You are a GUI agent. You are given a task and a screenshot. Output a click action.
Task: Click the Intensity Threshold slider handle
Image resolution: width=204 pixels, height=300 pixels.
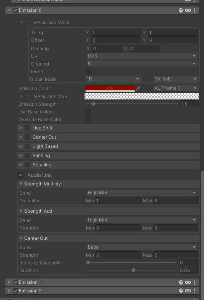click(x=88, y=262)
